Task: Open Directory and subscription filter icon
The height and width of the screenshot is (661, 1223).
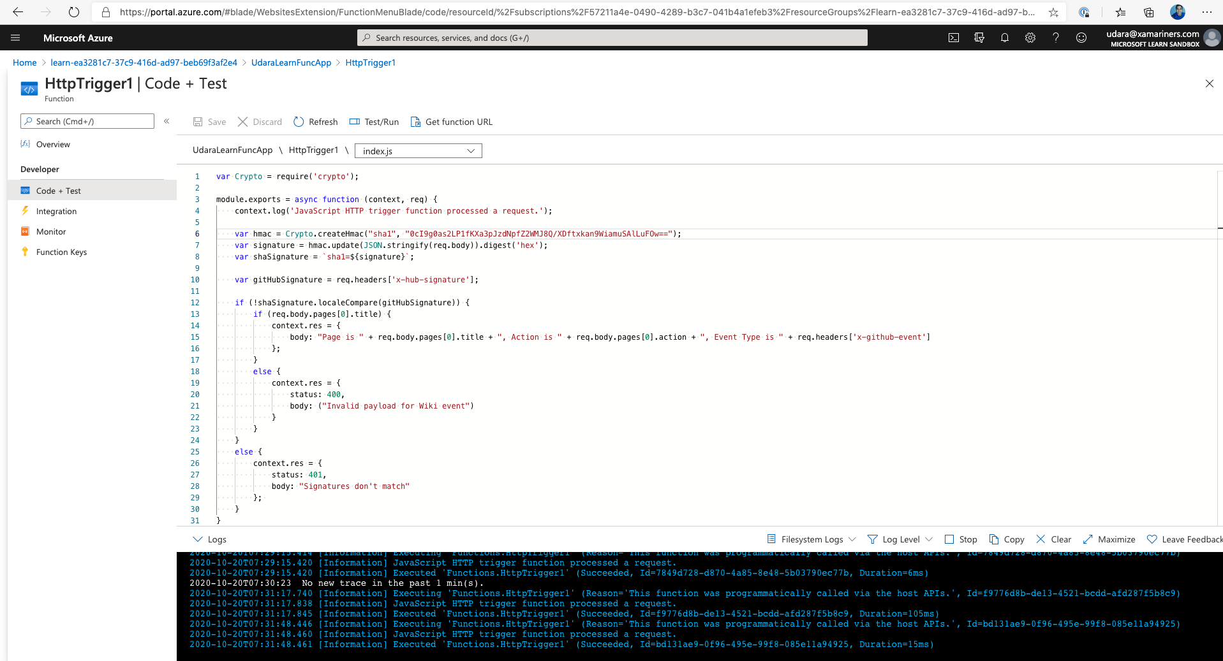Action: [979, 38]
